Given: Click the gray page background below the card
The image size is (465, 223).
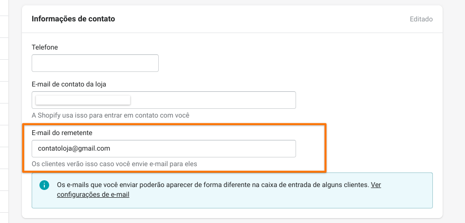Looking at the screenshot, I should [232, 221].
